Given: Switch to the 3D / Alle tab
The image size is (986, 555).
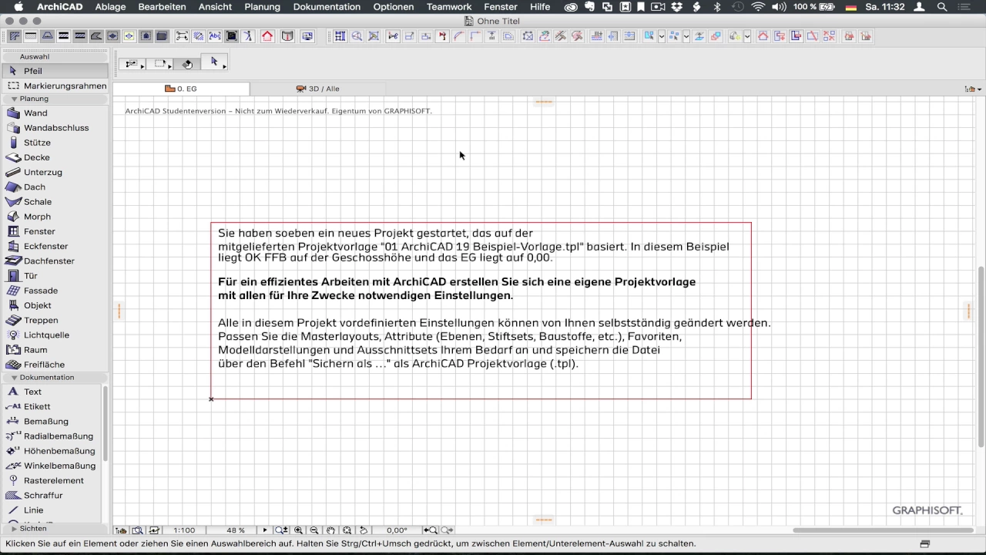Looking at the screenshot, I should (x=317, y=89).
